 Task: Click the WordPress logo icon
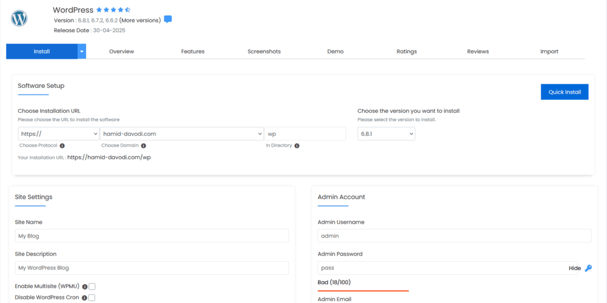click(x=19, y=18)
